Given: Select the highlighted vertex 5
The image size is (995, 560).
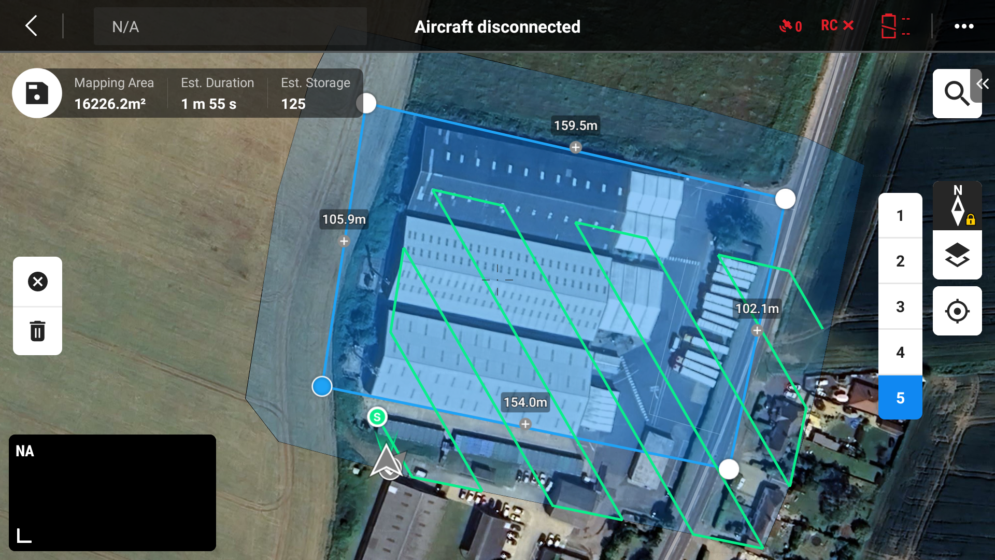Looking at the screenshot, I should point(900,398).
